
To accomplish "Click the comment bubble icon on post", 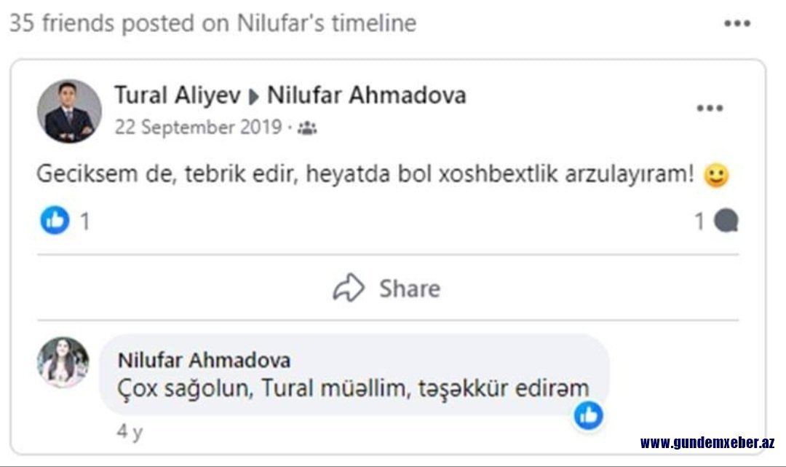I will 726,221.
